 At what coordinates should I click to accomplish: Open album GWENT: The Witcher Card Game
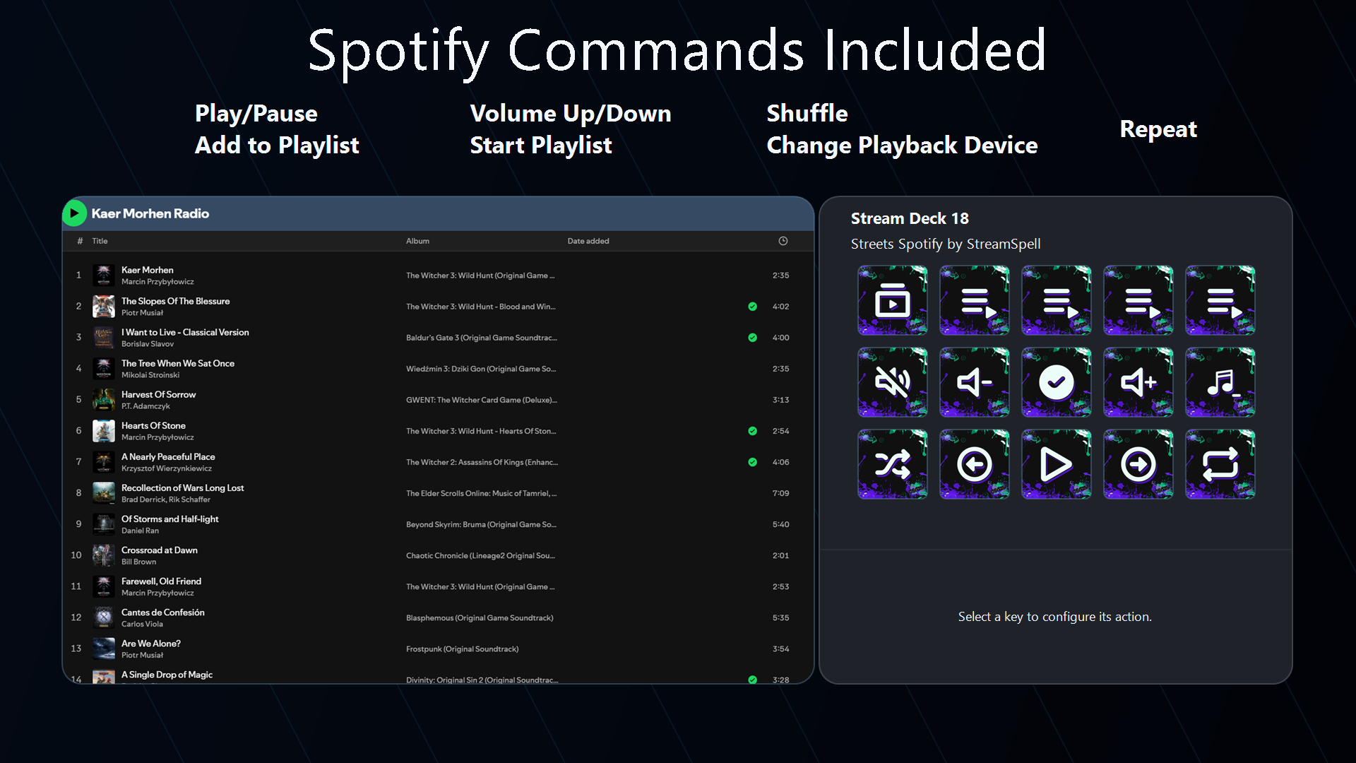(482, 400)
